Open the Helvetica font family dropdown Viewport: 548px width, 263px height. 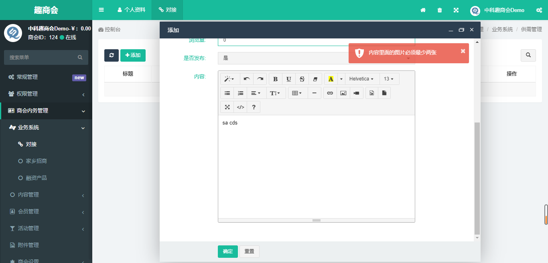tap(361, 79)
